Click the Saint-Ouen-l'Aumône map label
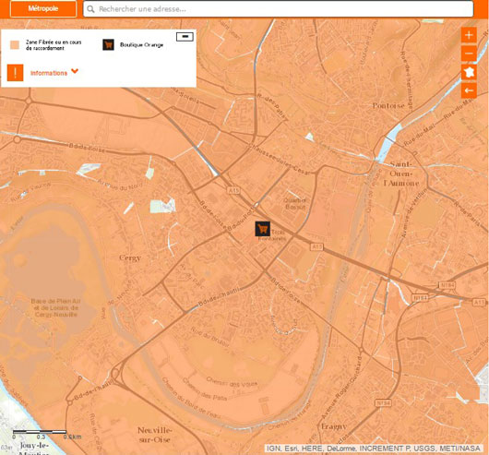This screenshot has width=489, height=455. pos(401,174)
